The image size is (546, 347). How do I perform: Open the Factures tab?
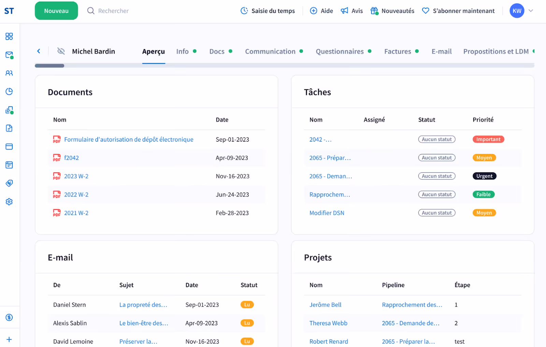[x=398, y=52]
